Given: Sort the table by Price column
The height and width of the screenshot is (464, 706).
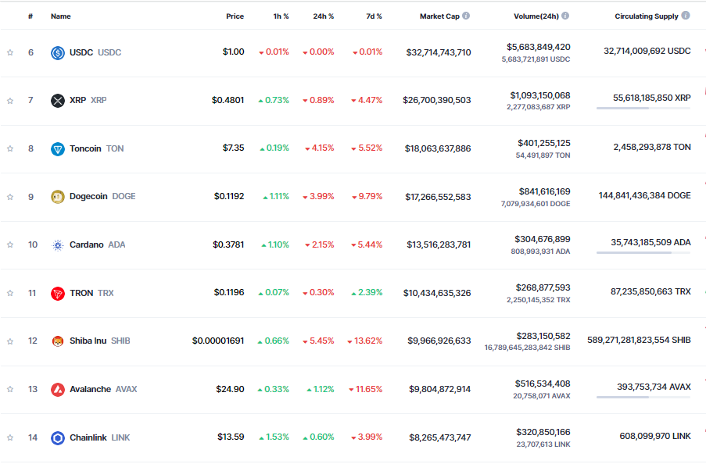Looking at the screenshot, I should coord(235,16).
